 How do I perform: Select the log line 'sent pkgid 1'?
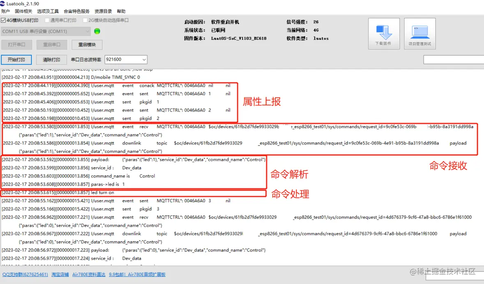81,102
